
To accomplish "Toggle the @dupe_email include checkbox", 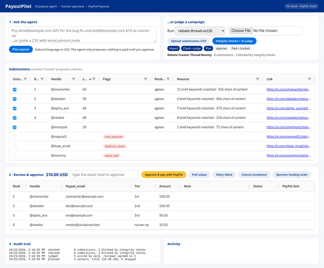I will point(15,146).
